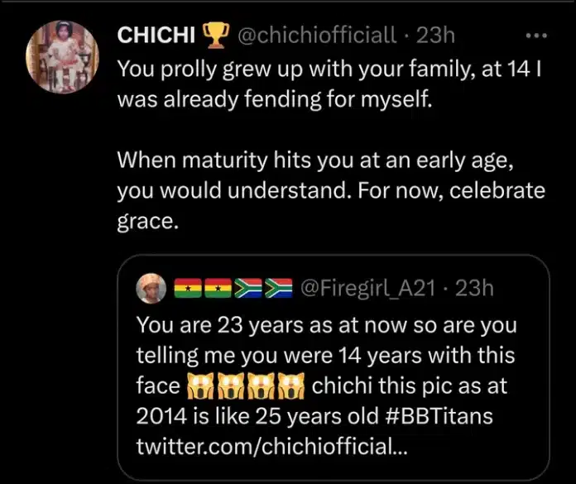
Task: Click the last screaming cat emoji
Action: tap(290, 386)
